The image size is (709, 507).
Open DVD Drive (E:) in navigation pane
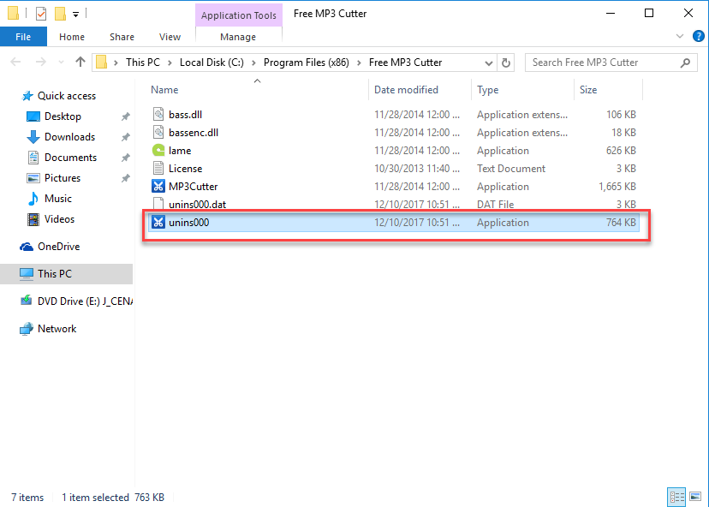click(85, 301)
